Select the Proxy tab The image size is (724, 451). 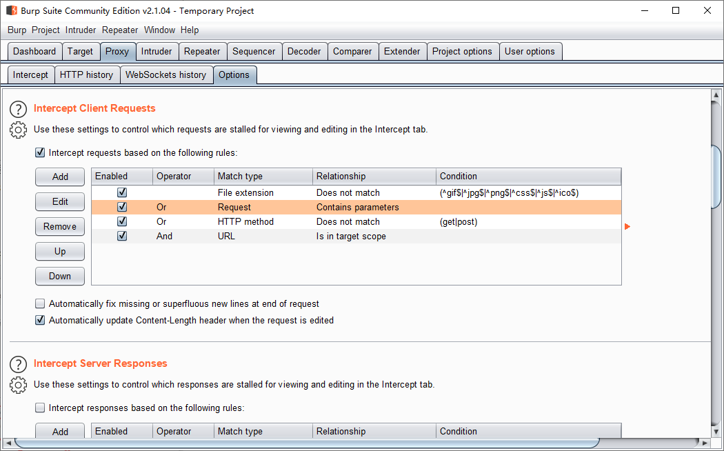coord(117,51)
